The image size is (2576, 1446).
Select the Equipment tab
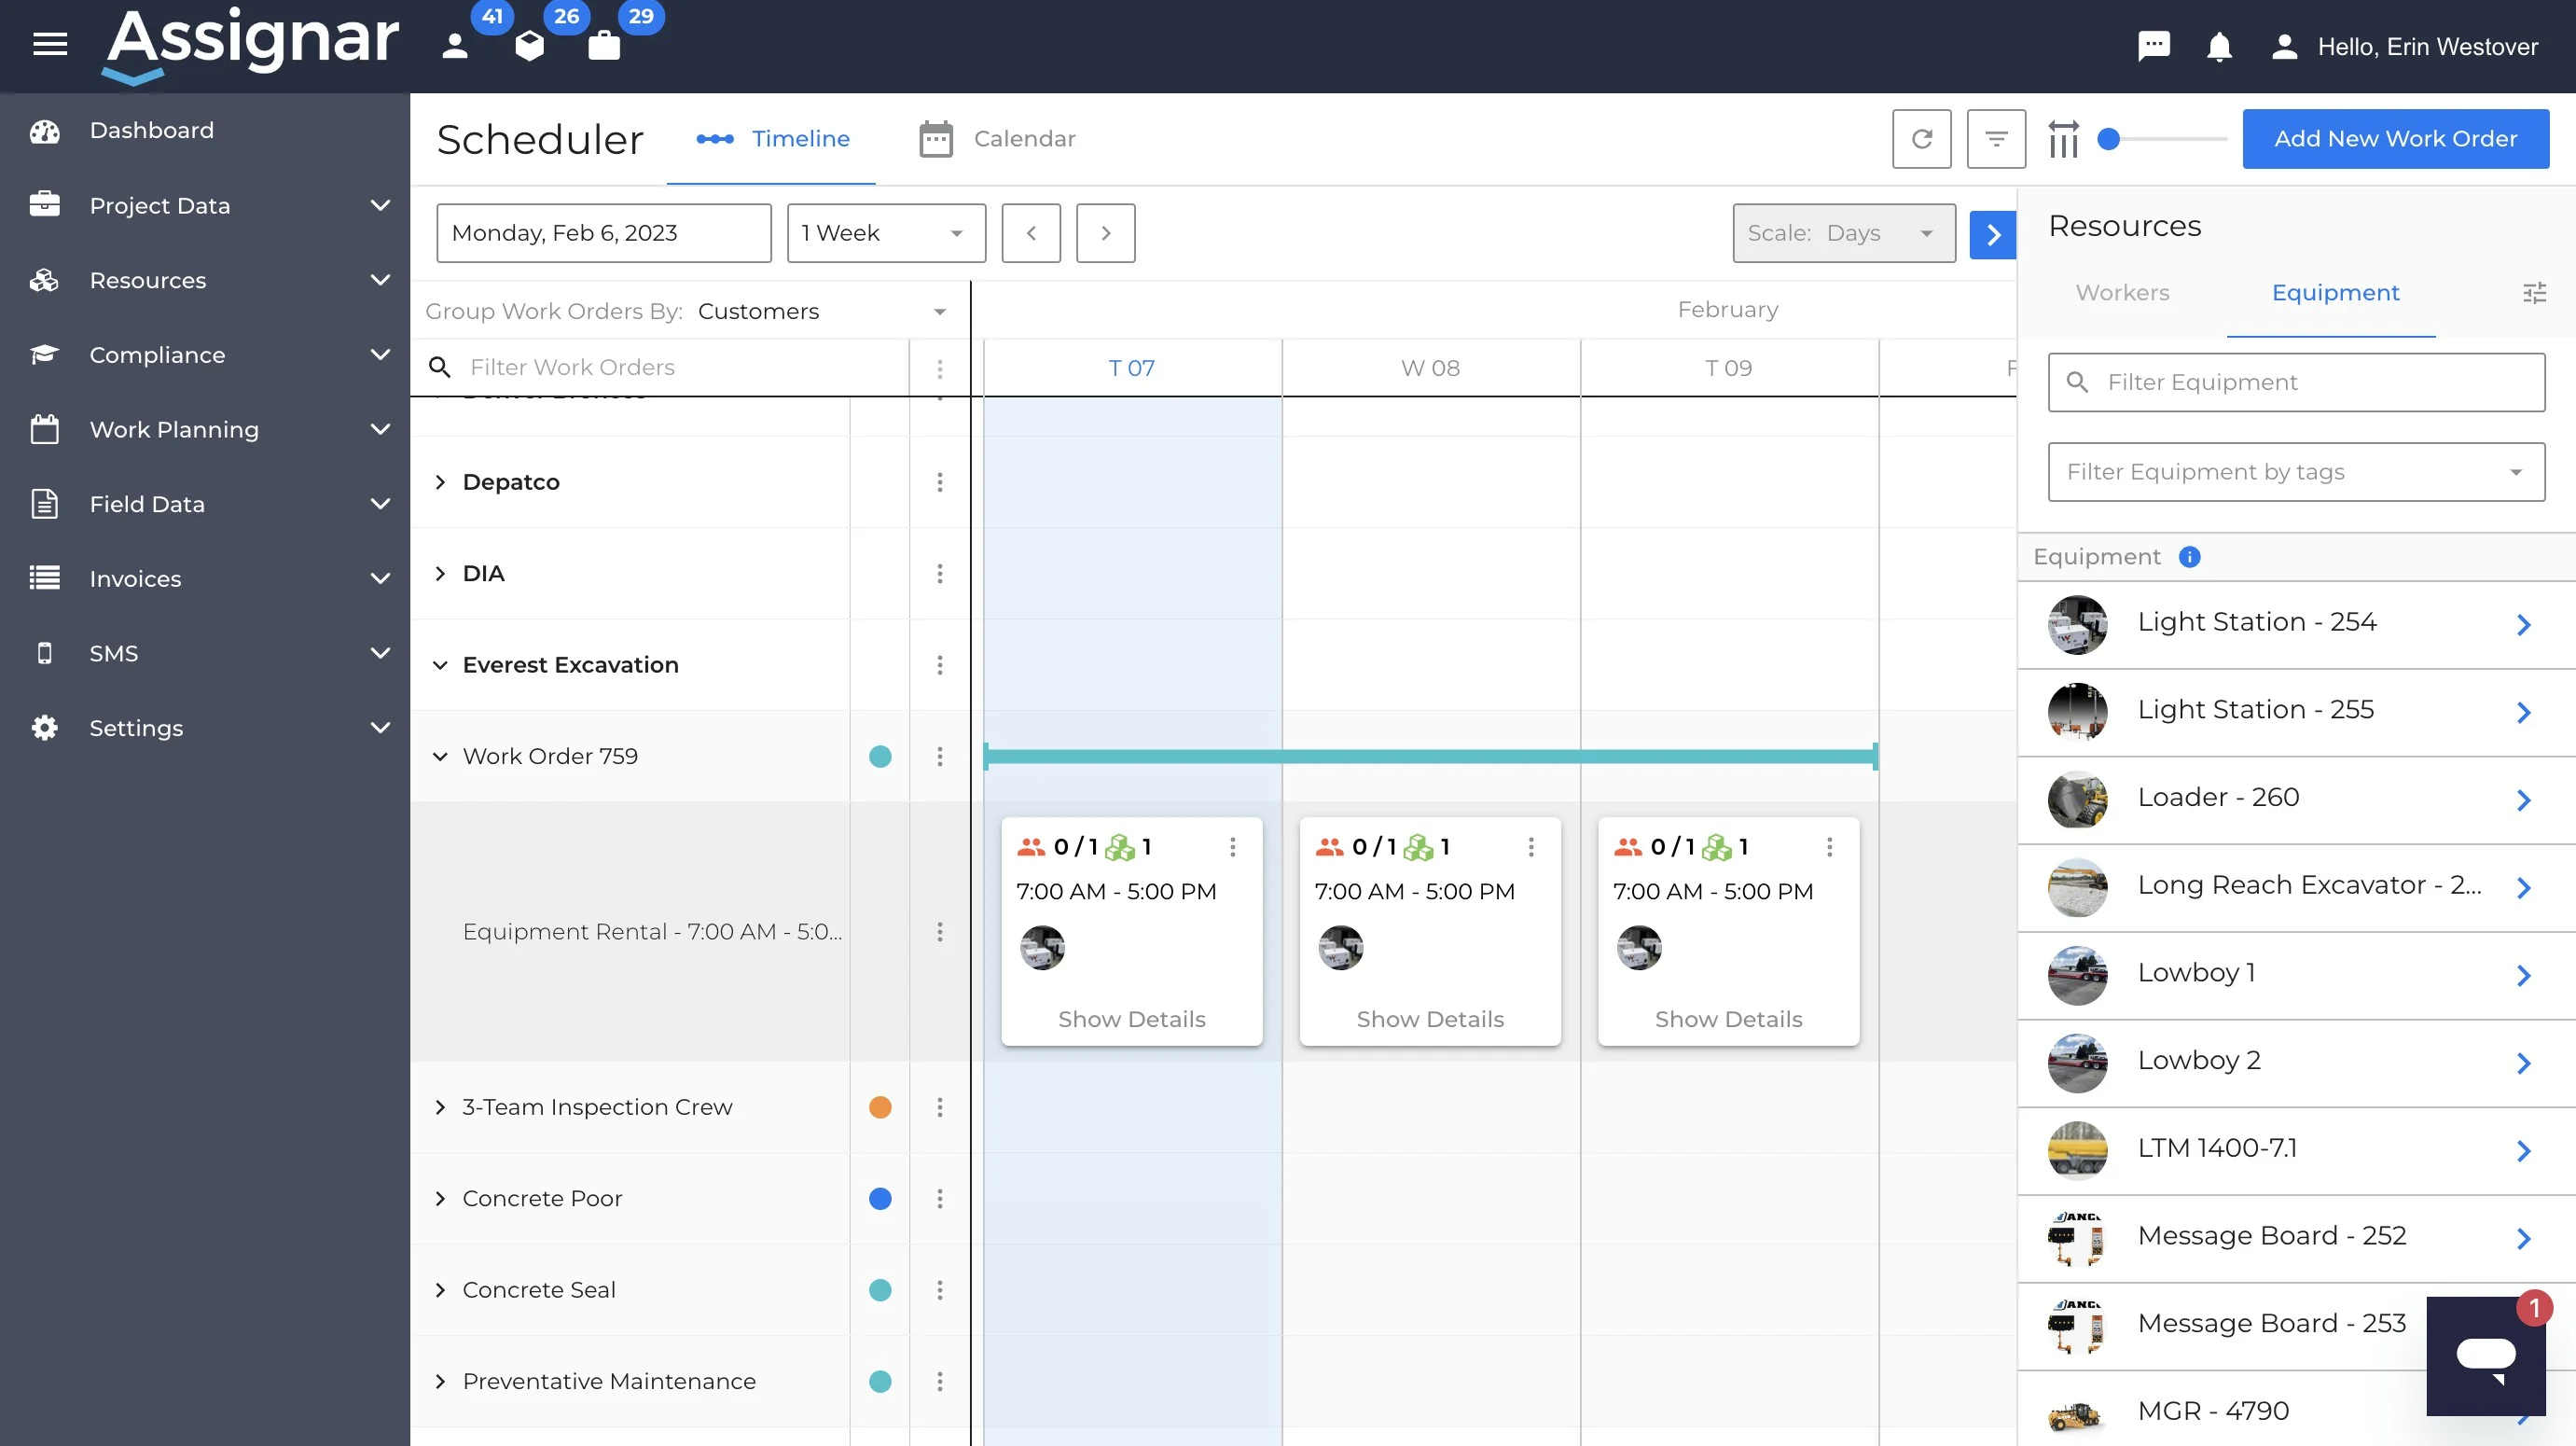point(2335,293)
